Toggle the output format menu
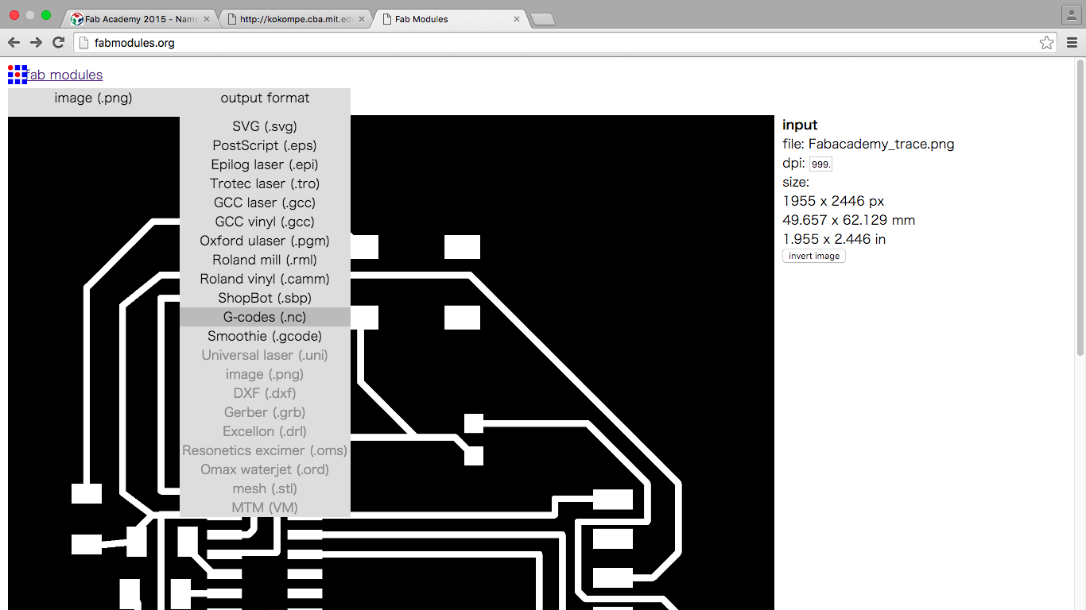This screenshot has width=1086, height=610. (265, 98)
